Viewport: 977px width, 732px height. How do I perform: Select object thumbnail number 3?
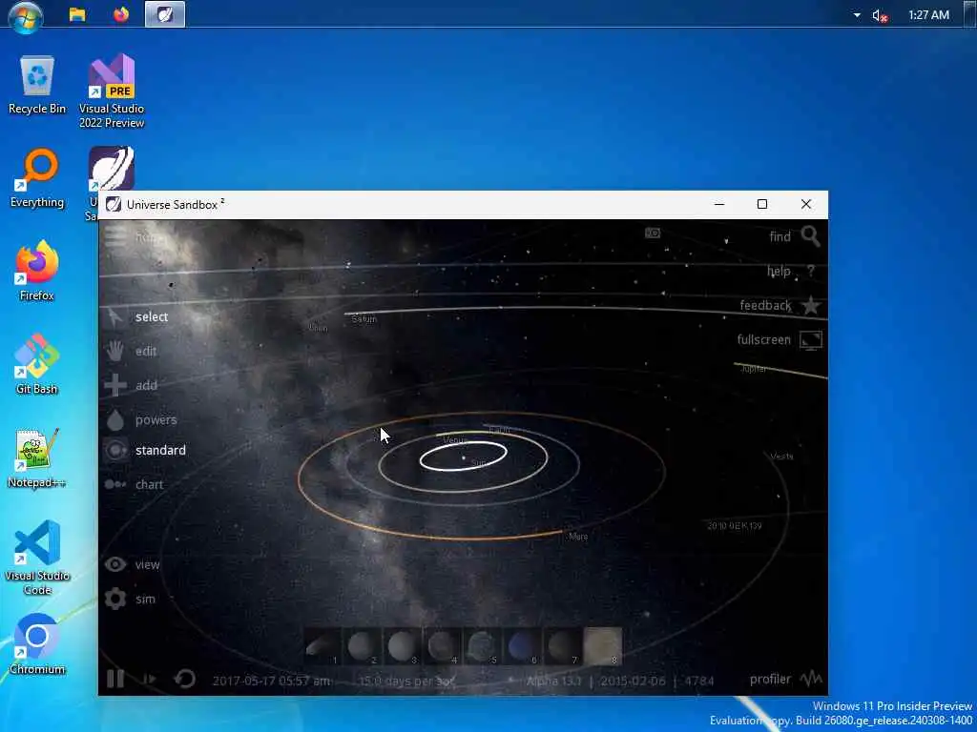402,646
